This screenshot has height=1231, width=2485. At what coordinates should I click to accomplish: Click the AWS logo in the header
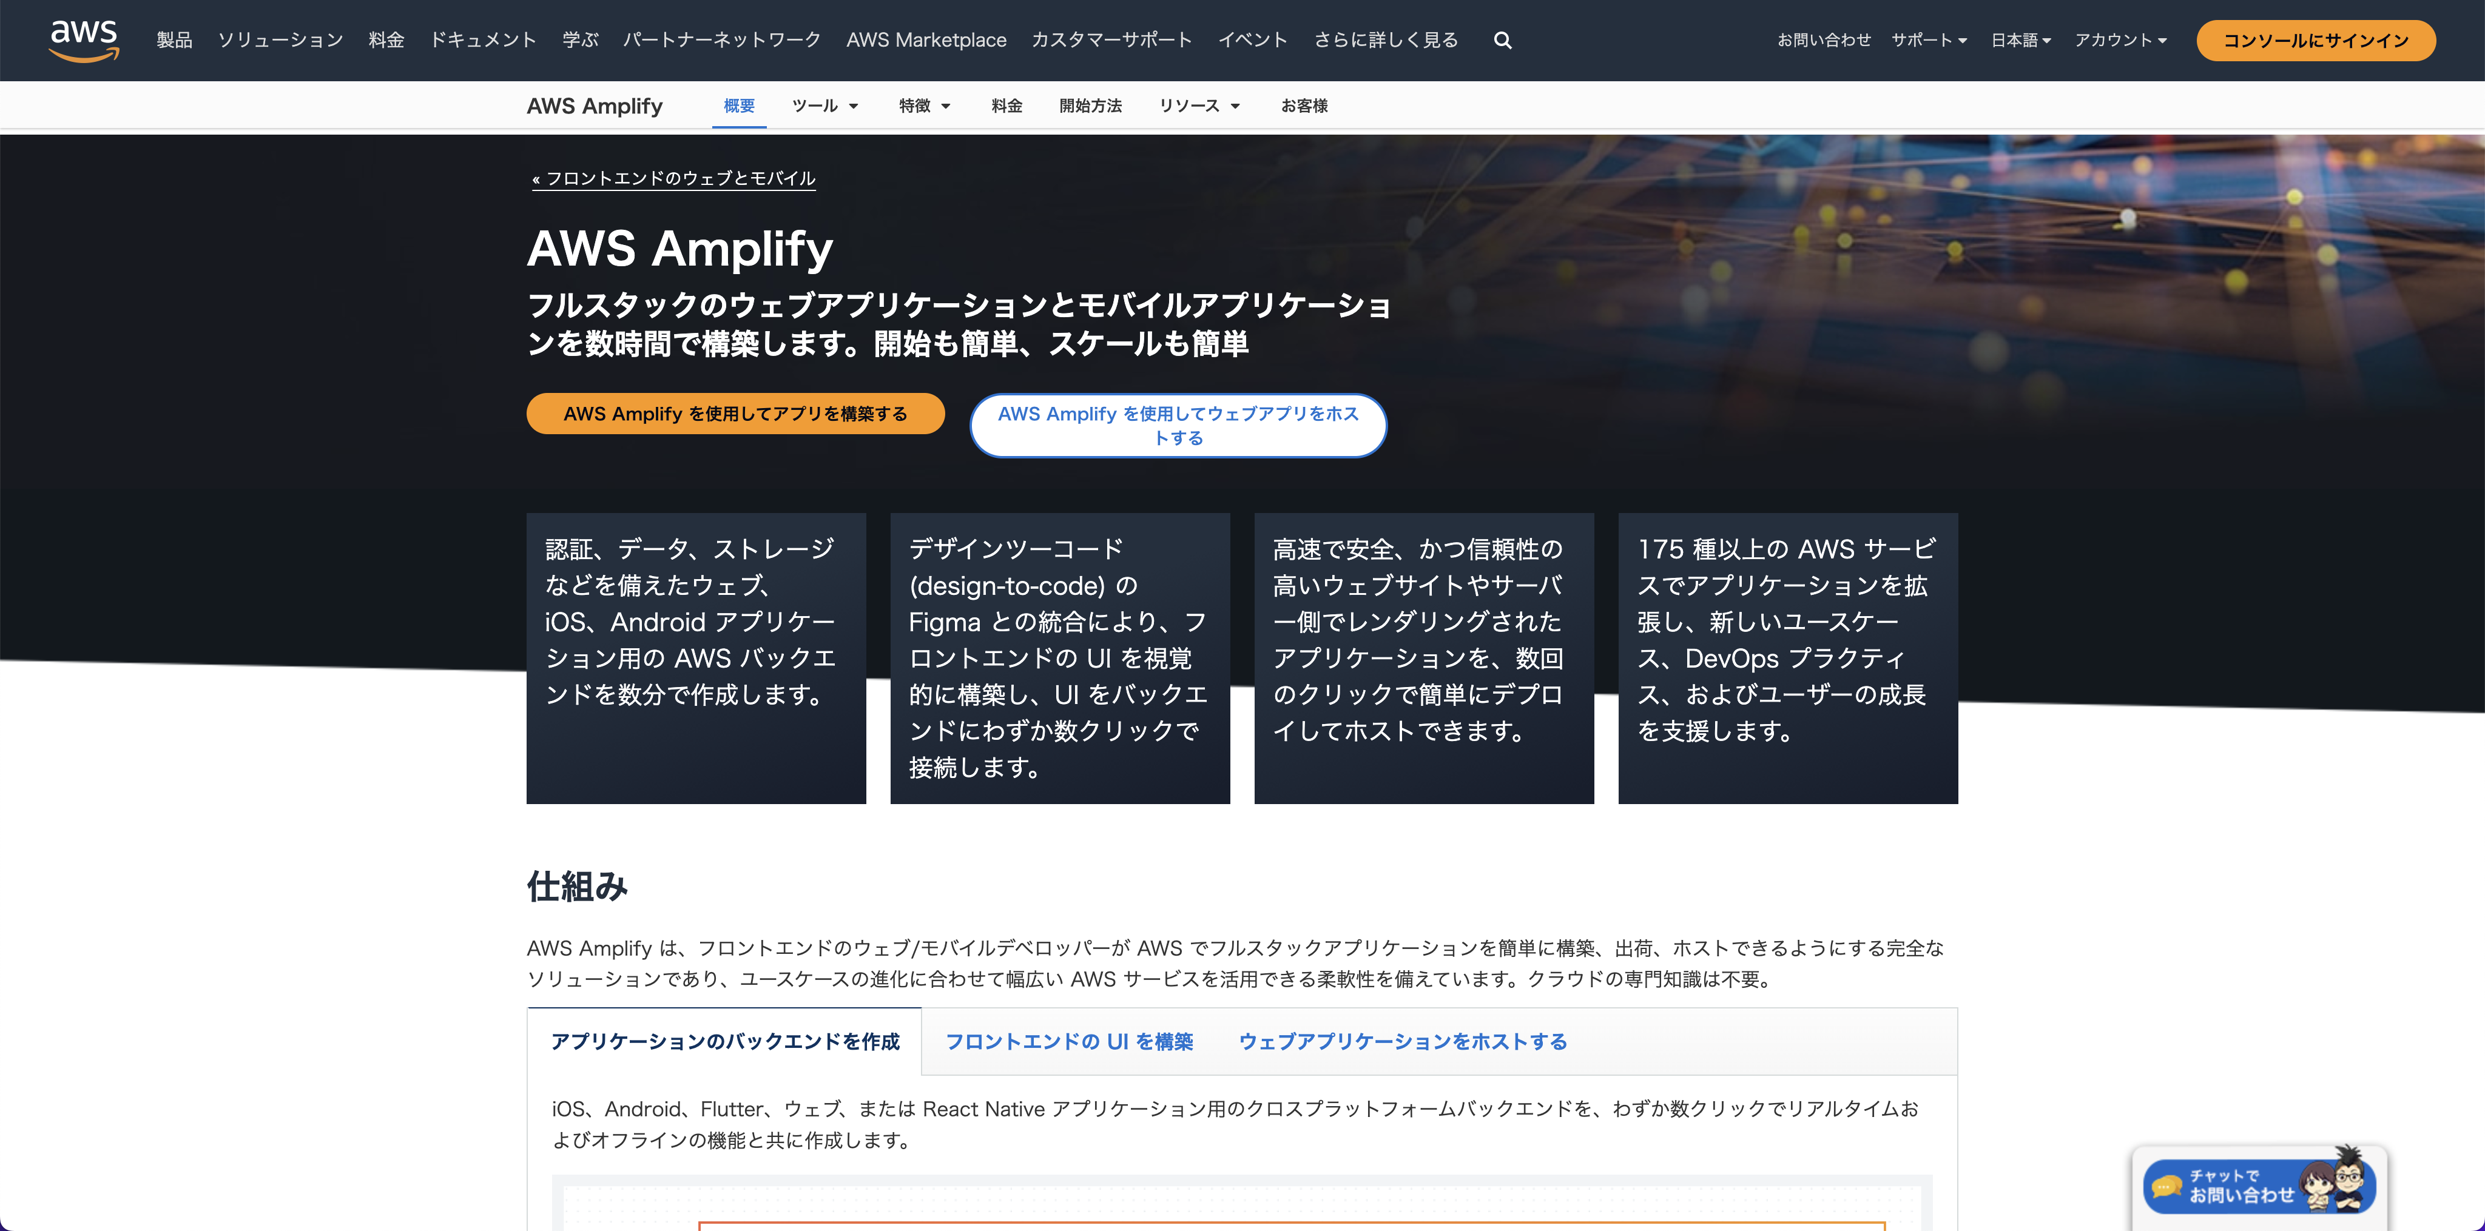coord(84,39)
